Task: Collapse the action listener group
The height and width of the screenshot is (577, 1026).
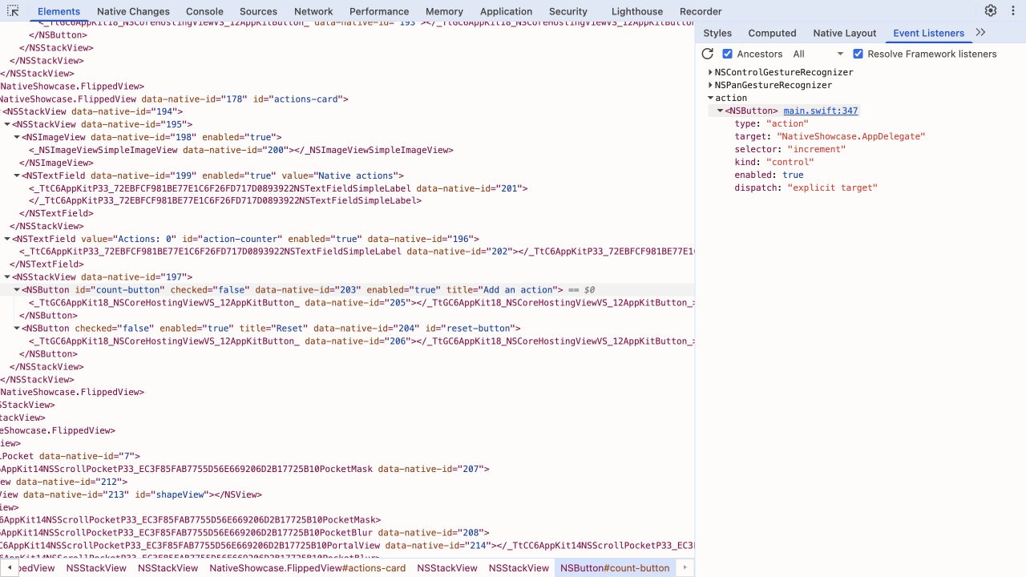Action: click(710, 98)
